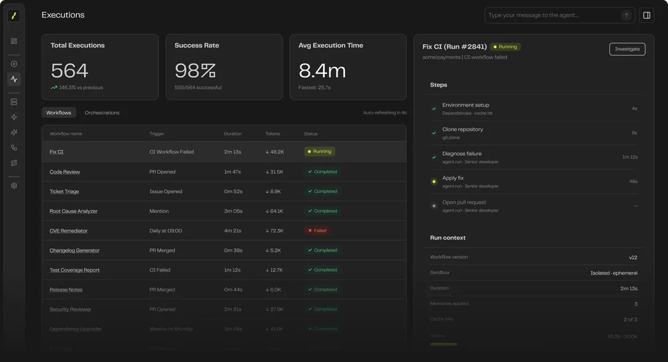The image size is (668, 362).
Task: Click the Isolated · ephemeral sandbox value
Action: [614, 273]
